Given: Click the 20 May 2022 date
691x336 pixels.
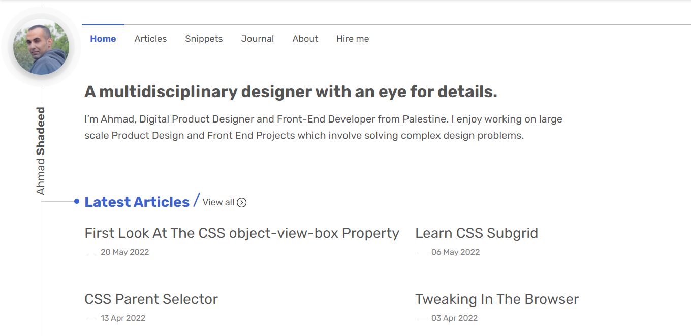Looking at the screenshot, I should pos(124,252).
